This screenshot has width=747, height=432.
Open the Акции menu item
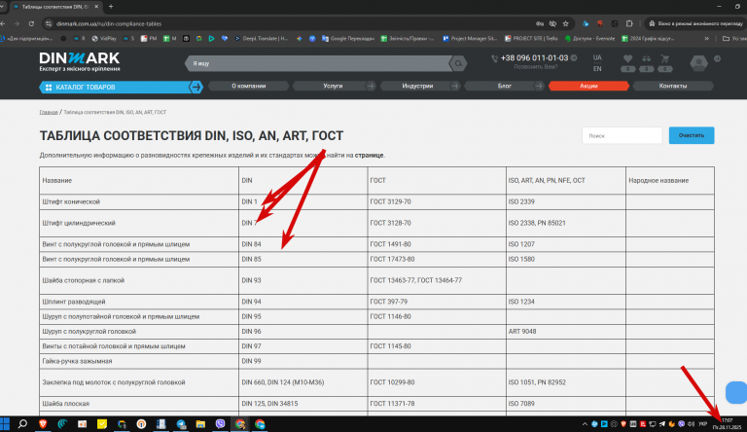588,86
